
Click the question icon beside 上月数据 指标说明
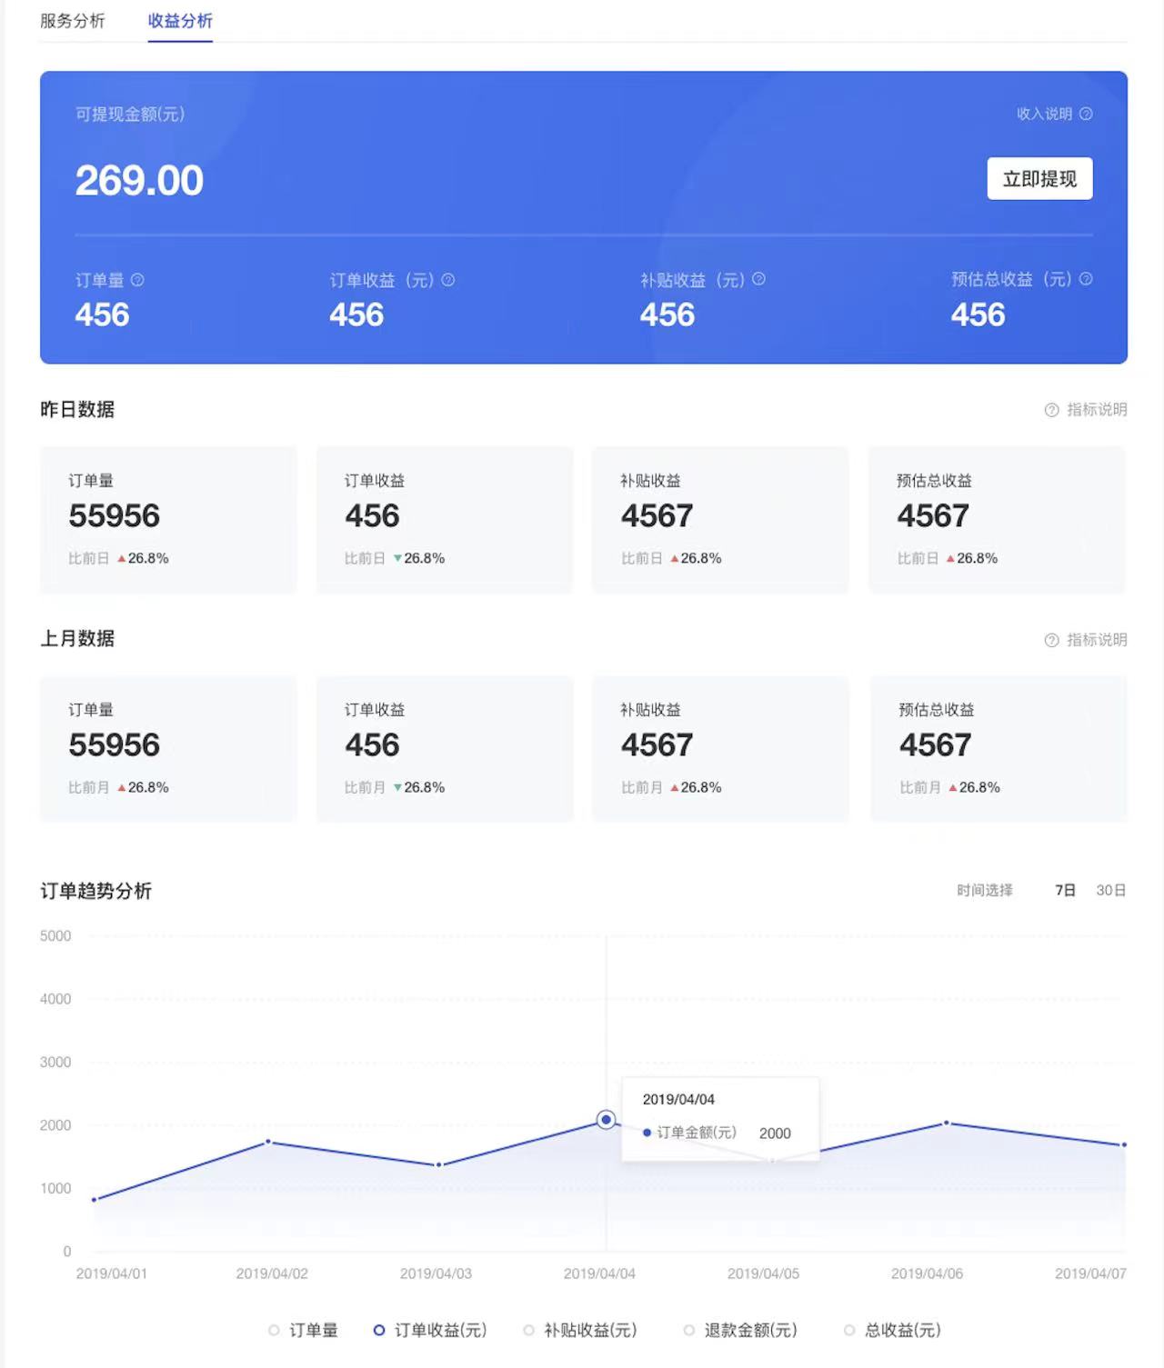pos(1051,640)
